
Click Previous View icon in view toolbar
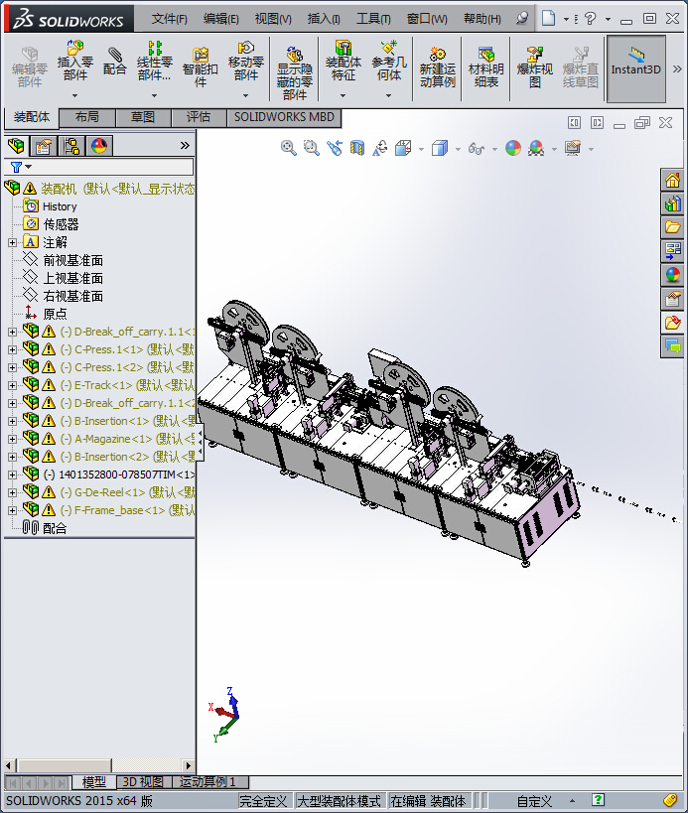click(x=335, y=148)
